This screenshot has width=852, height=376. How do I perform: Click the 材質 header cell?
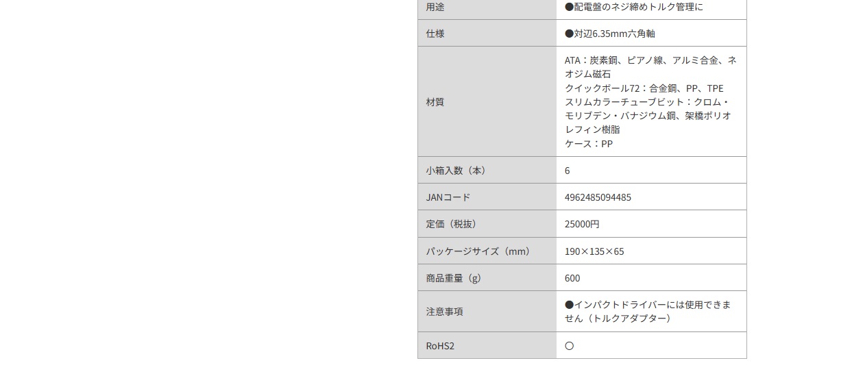(x=487, y=101)
